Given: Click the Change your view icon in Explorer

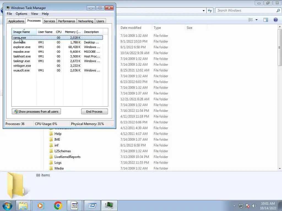Looking at the screenshot, I should tap(250, 20).
